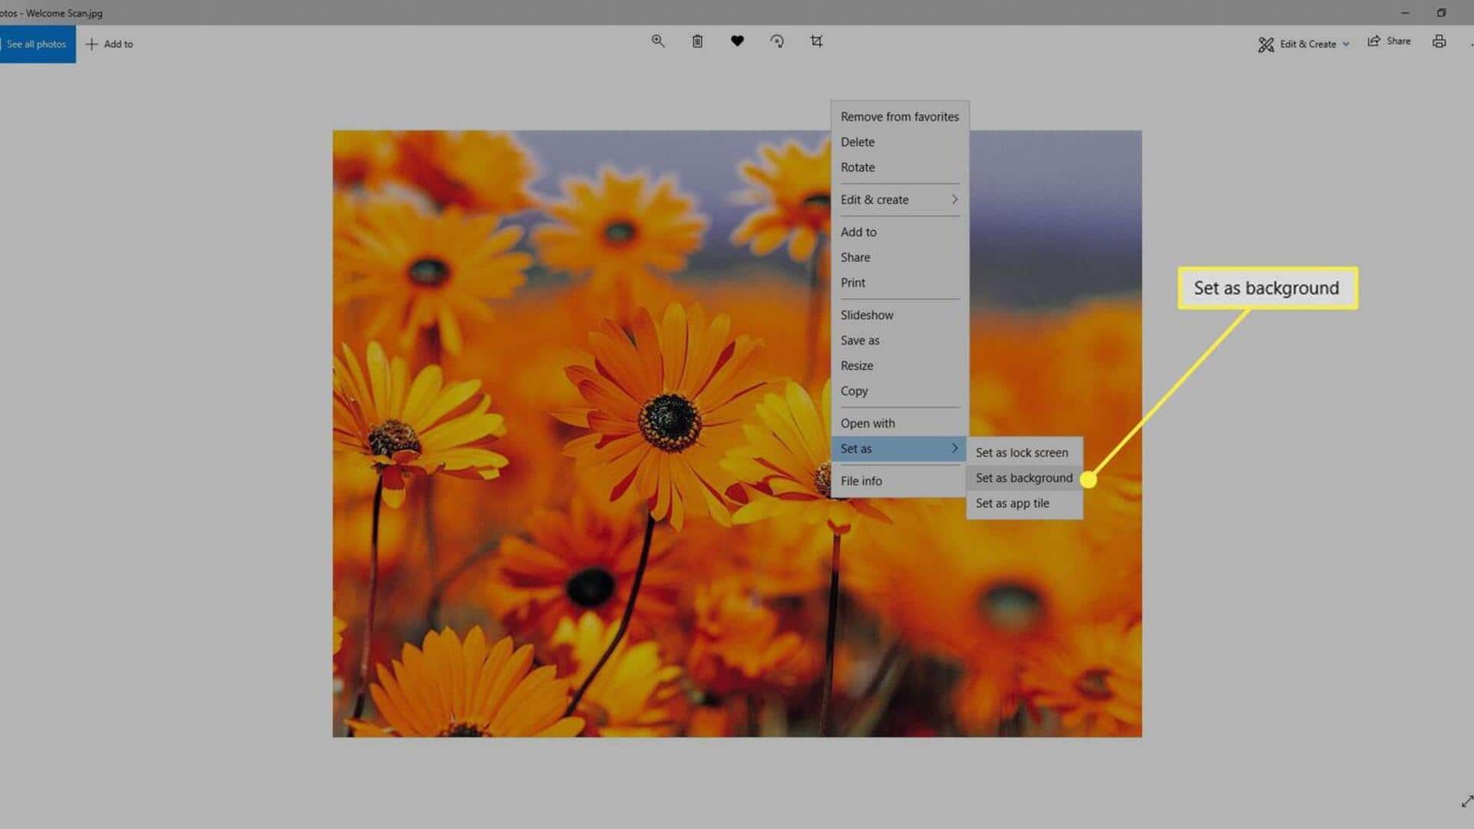Image resolution: width=1474 pixels, height=829 pixels.
Task: Open the Crop tool from the toolbar
Action: coord(817,41)
